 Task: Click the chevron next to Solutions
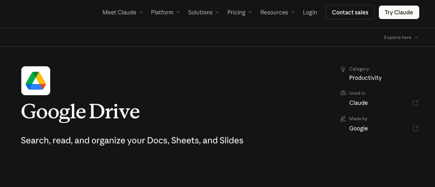tap(217, 13)
